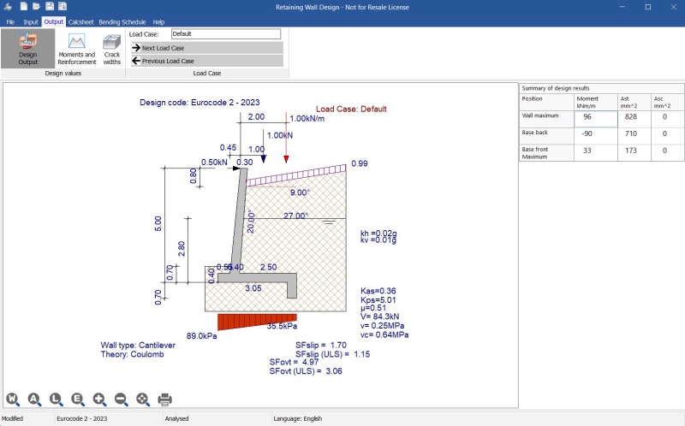Click the new file icon in title bar
685x426 pixels.
click(23, 6)
